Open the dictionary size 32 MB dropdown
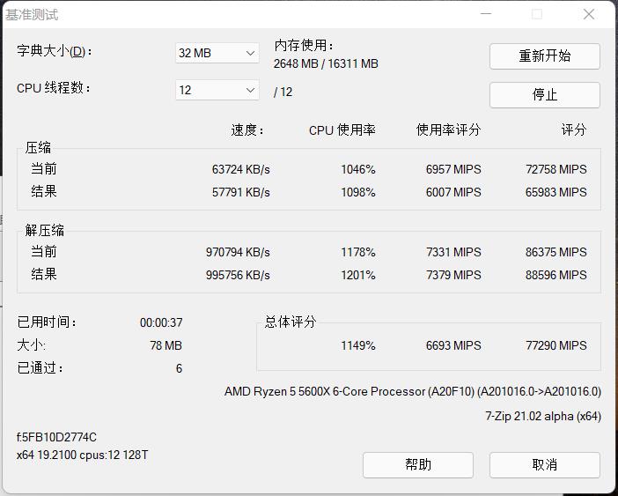618x496 pixels. click(217, 53)
